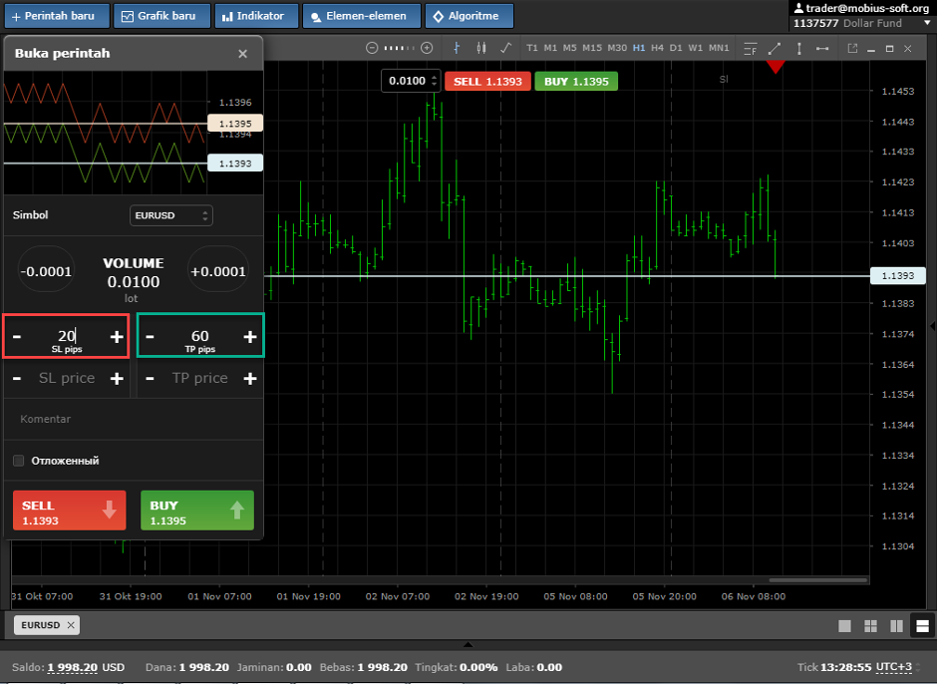The image size is (937, 684).
Task: Switch chart to candlestick view
Action: pos(481,48)
